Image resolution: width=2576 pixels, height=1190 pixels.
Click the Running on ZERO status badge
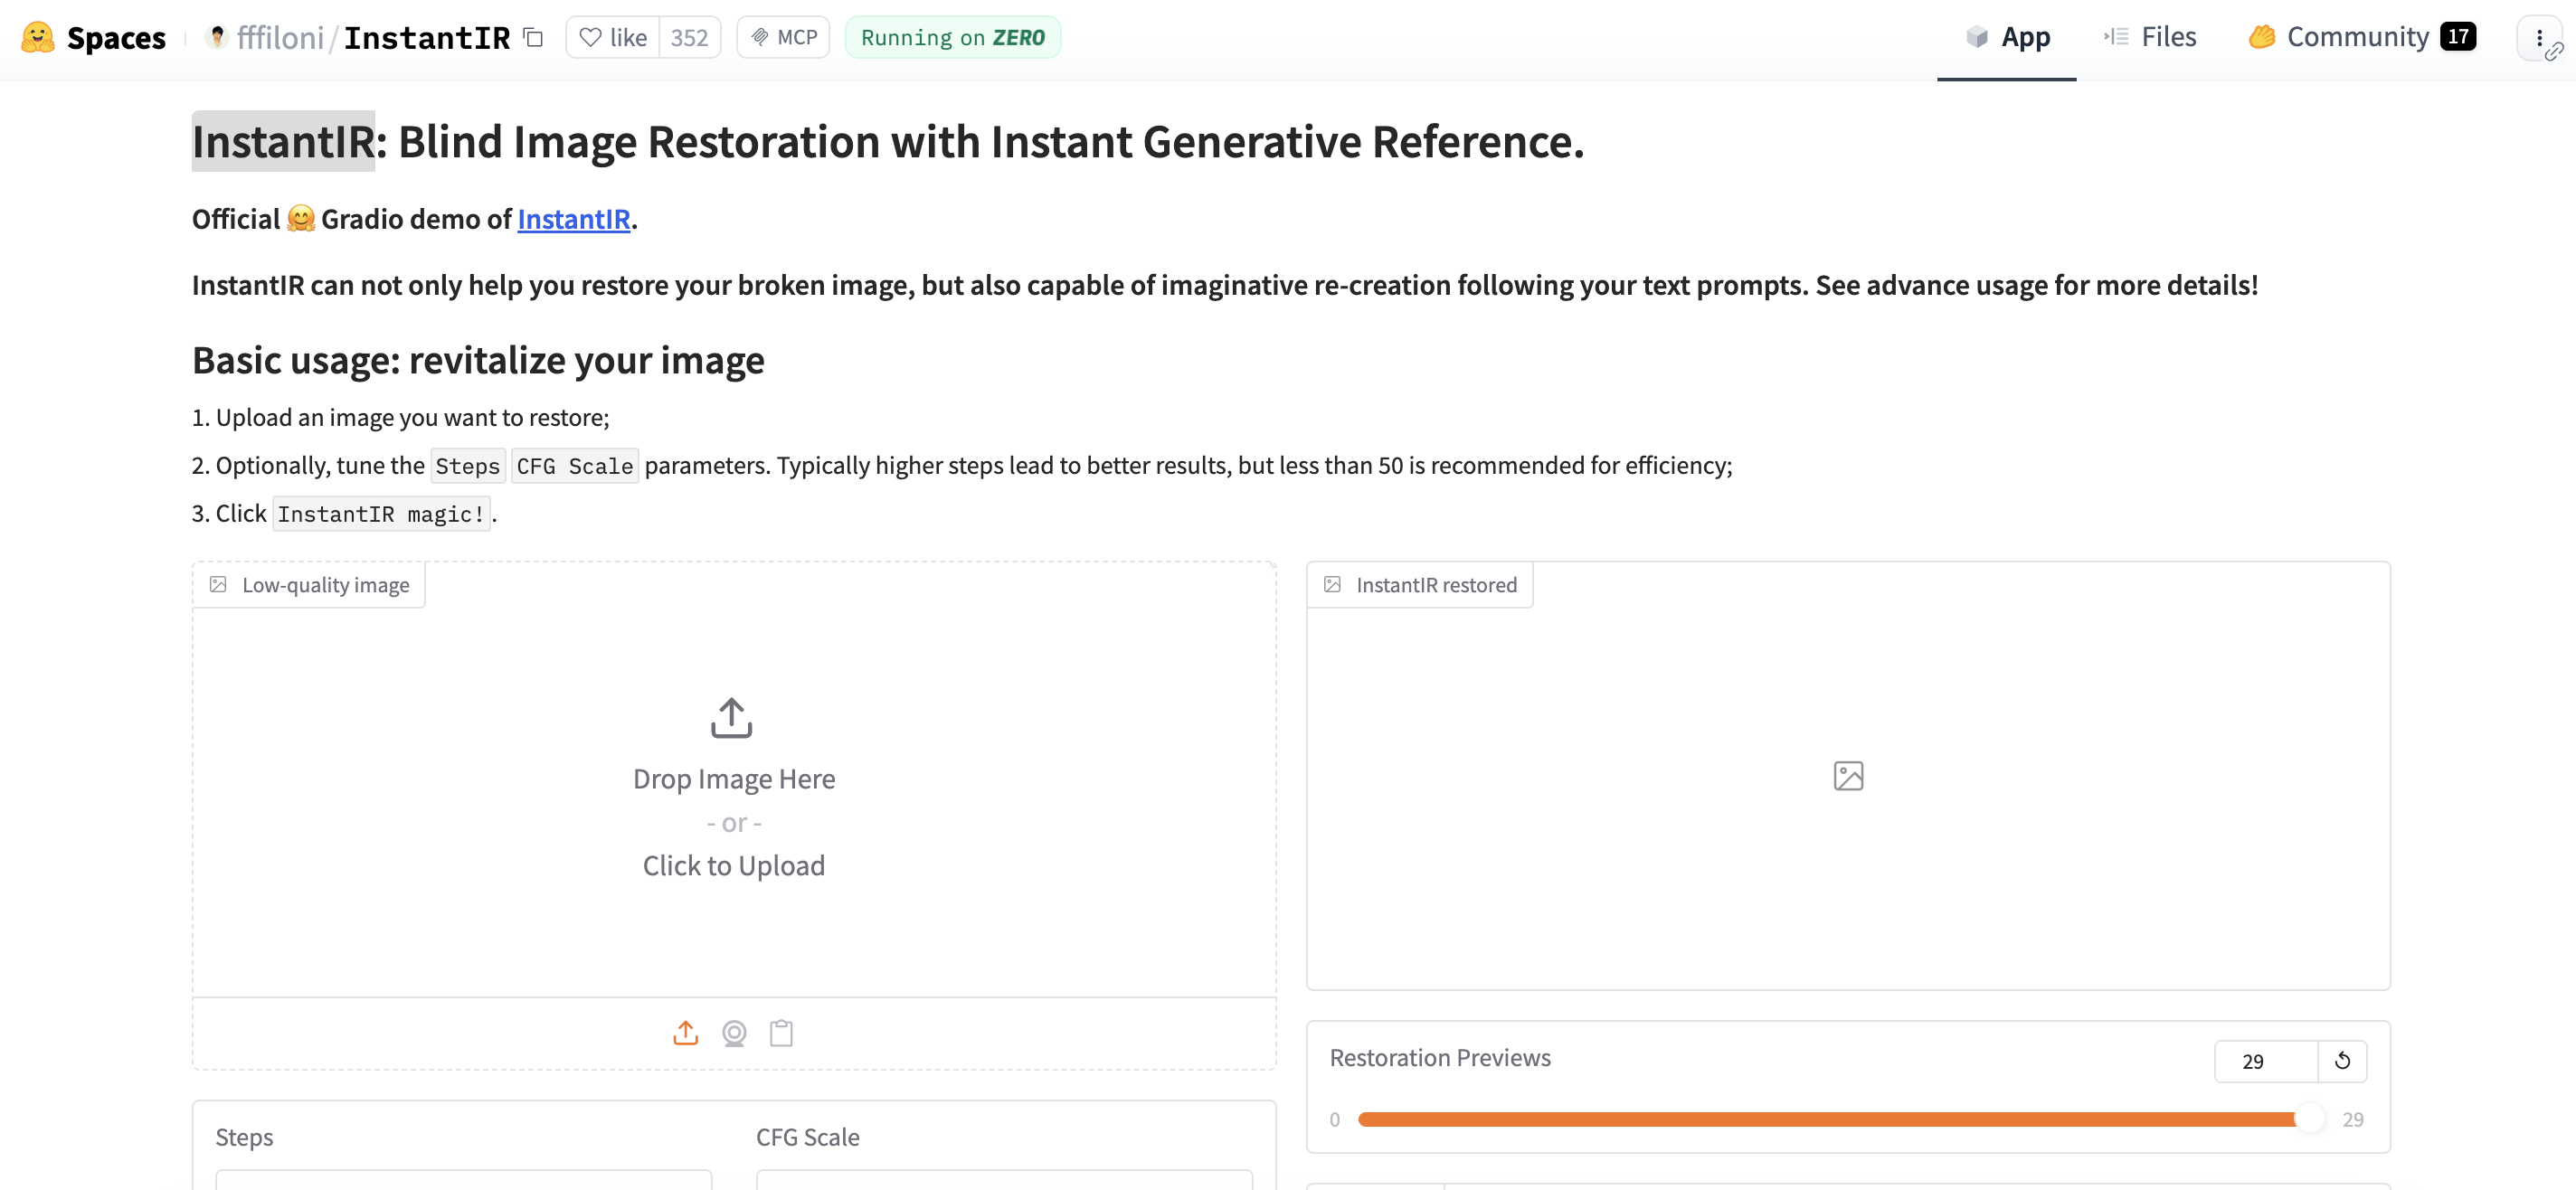click(x=952, y=38)
